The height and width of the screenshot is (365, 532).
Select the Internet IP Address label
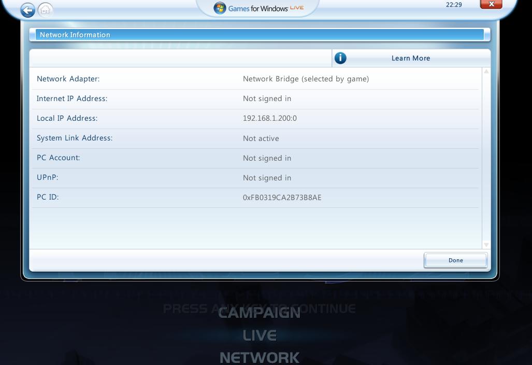coord(72,99)
